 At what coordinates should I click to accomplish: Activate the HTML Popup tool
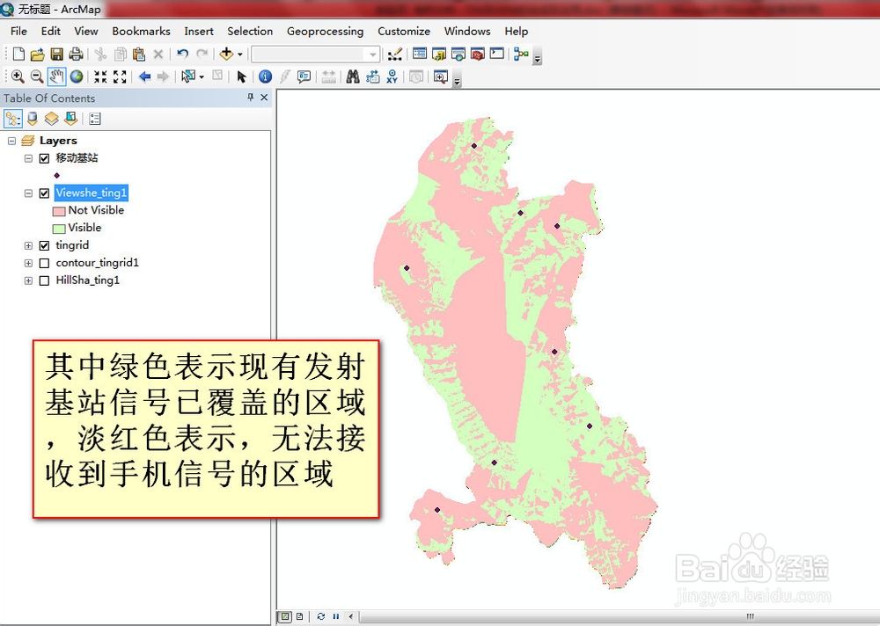pos(304,76)
